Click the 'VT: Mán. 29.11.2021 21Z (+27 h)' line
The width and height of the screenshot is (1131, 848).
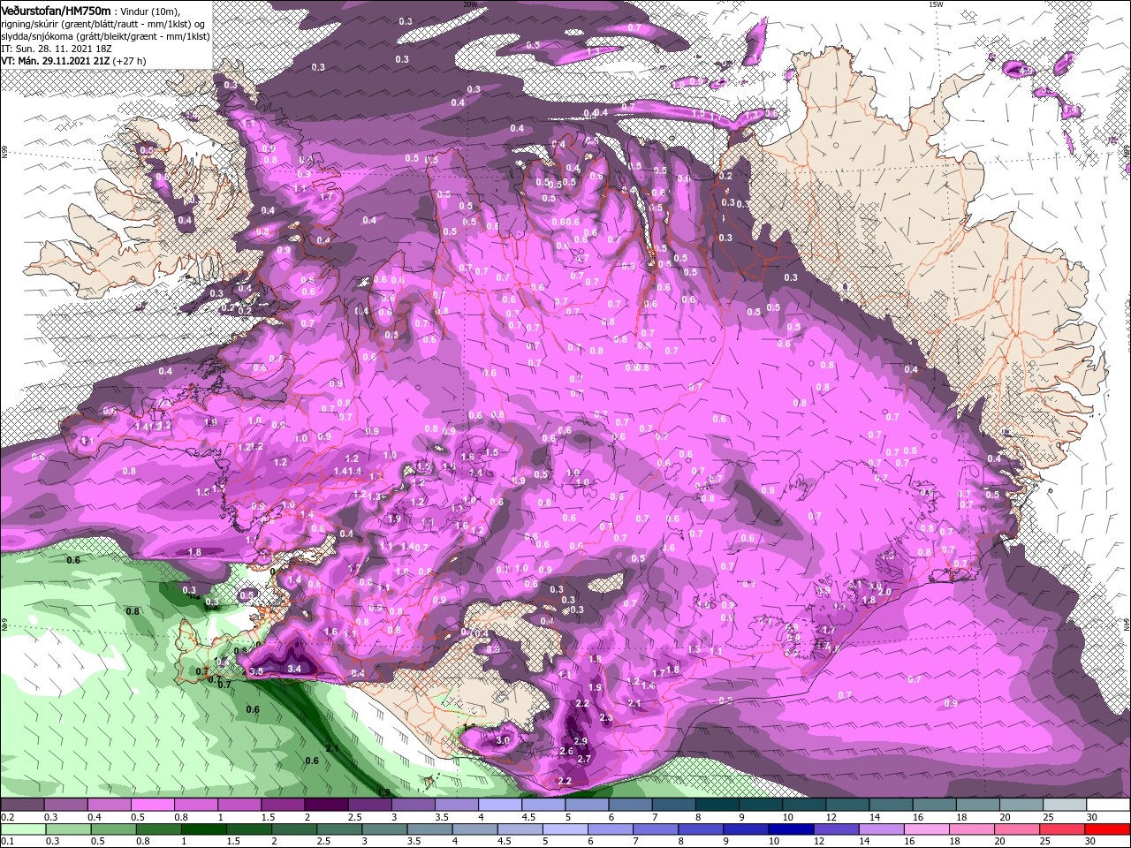click(73, 61)
